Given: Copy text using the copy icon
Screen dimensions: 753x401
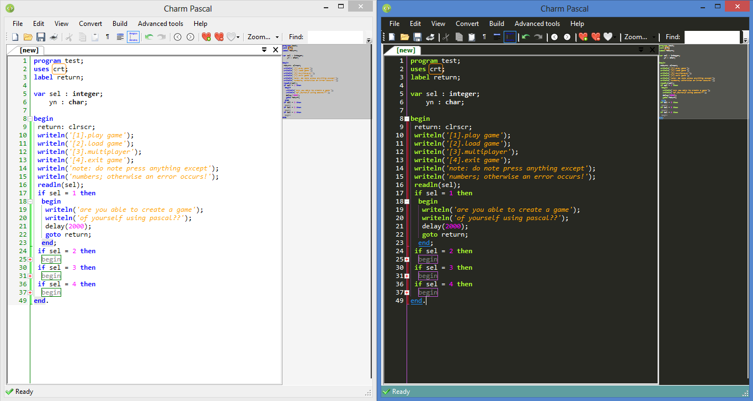Looking at the screenshot, I should (82, 36).
